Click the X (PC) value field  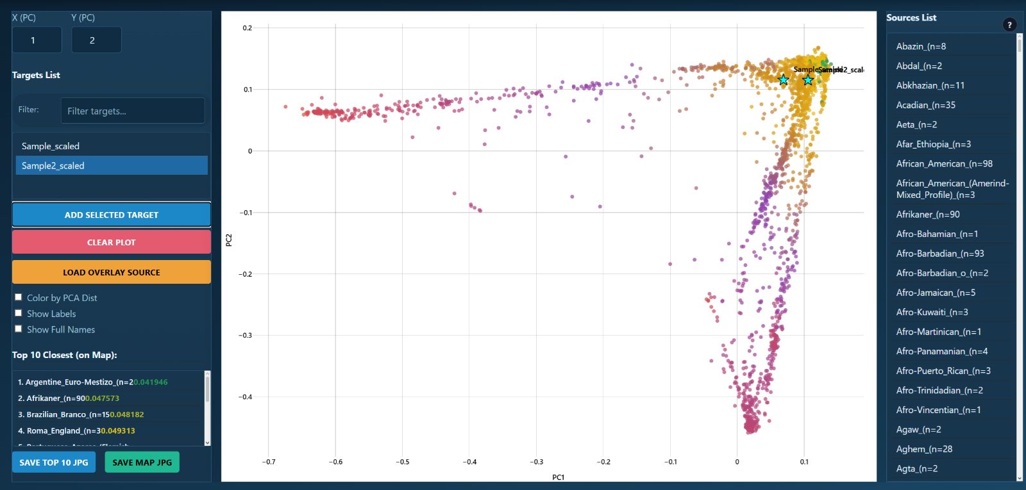coord(37,40)
